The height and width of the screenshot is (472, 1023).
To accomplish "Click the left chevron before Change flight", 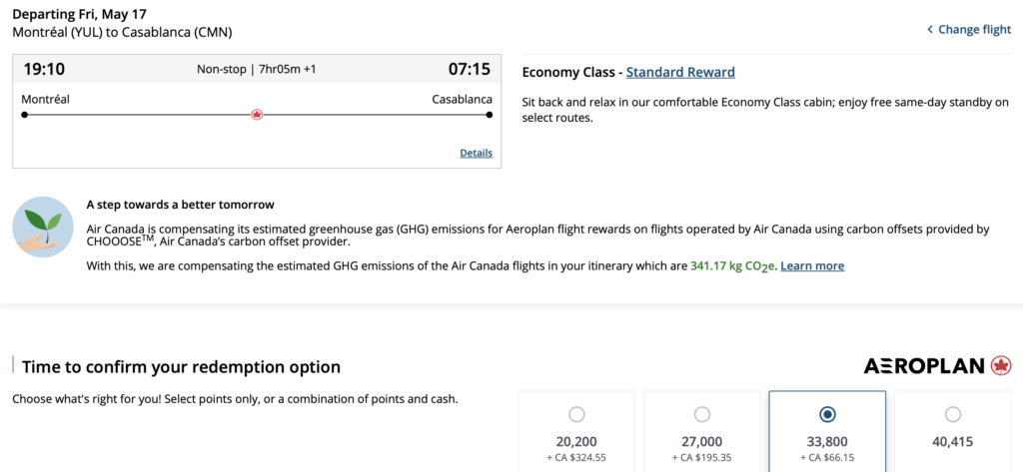I will click(x=930, y=30).
